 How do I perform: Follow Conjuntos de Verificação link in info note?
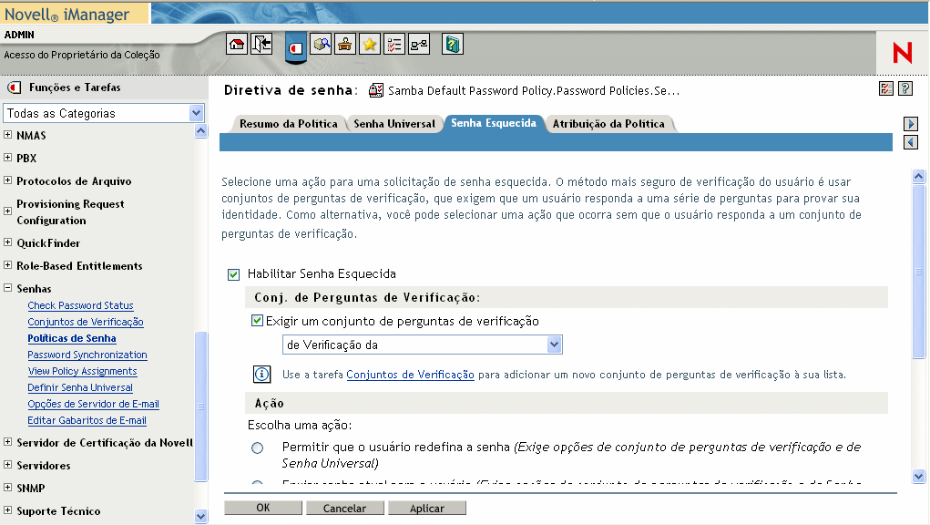click(x=411, y=375)
